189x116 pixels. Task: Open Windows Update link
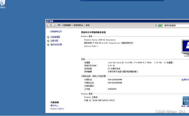57,109
